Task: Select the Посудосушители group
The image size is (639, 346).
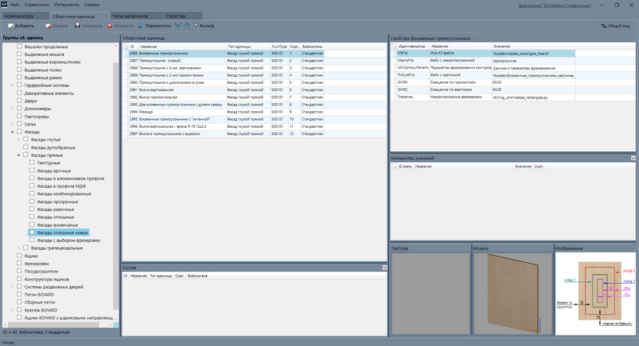Action: pyautogui.click(x=42, y=272)
